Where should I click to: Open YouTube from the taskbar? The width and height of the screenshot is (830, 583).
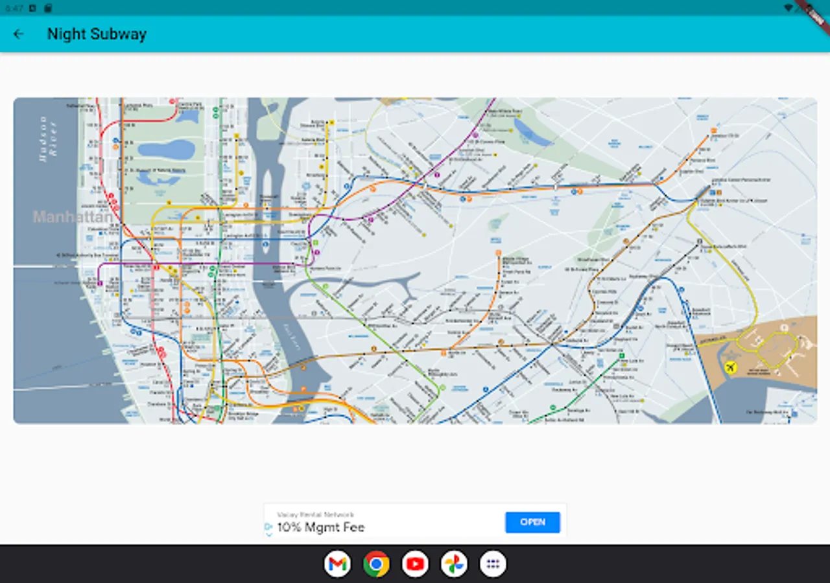coord(415,564)
